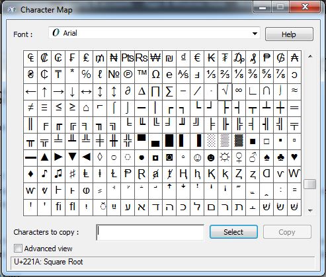This screenshot has height=277, width=326.
Task: Select the trademark TM symbol
Action: click(142, 75)
